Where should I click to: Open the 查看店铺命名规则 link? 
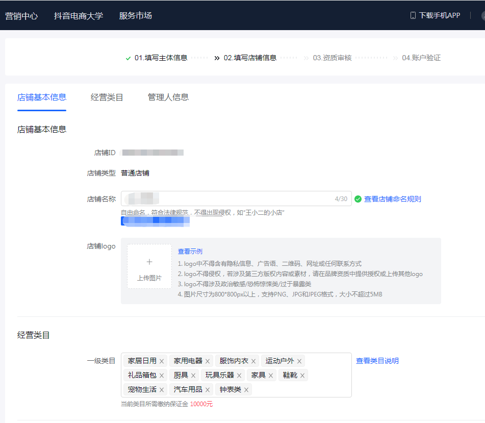[x=392, y=199]
